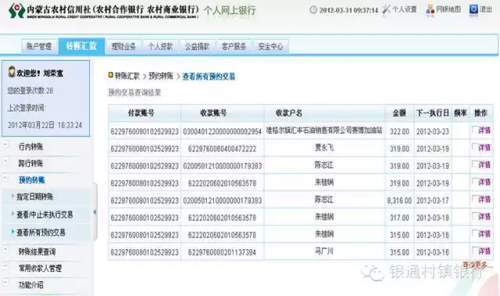
Task: Click the clock icon beside date
Action: pos(313,10)
